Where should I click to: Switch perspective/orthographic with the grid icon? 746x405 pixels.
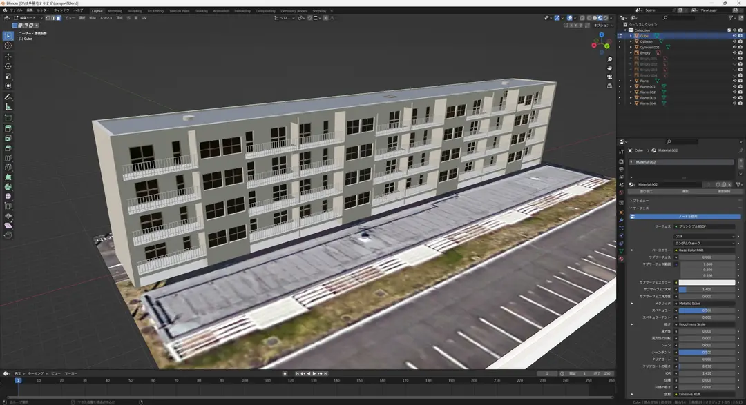[609, 86]
